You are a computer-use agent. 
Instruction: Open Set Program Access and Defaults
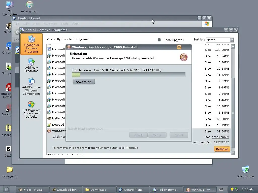tap(31, 110)
